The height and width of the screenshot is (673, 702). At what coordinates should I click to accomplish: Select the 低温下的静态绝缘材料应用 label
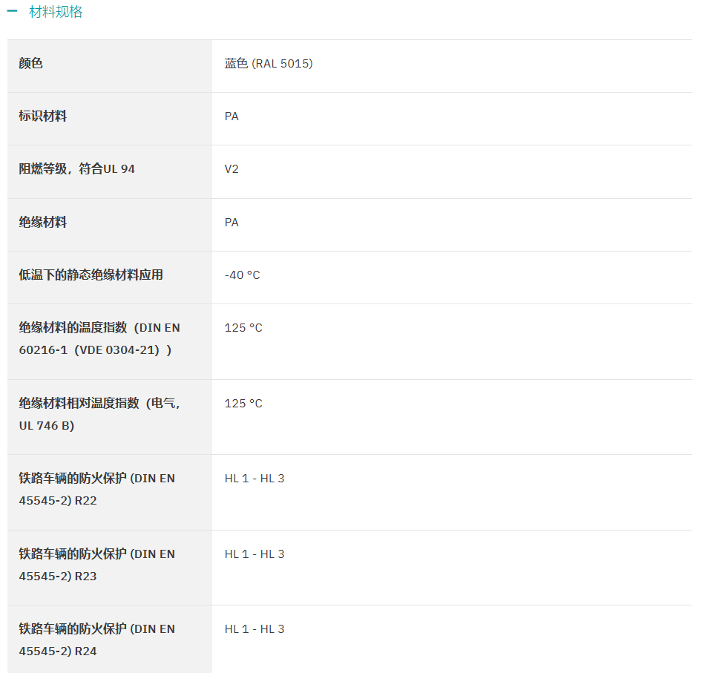[x=91, y=275]
